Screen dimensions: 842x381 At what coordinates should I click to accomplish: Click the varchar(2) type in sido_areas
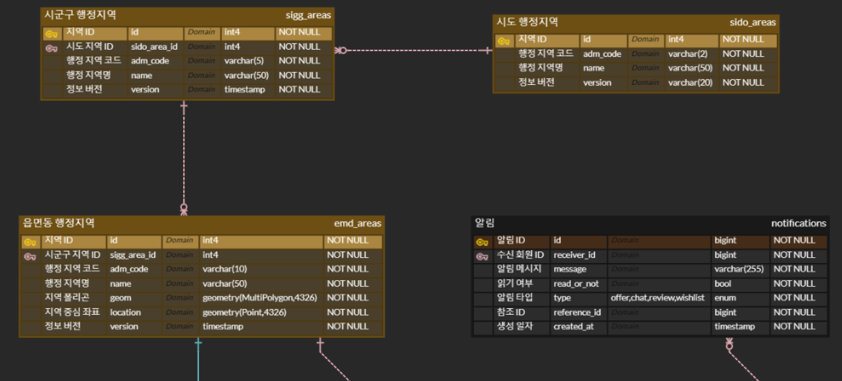coord(688,54)
